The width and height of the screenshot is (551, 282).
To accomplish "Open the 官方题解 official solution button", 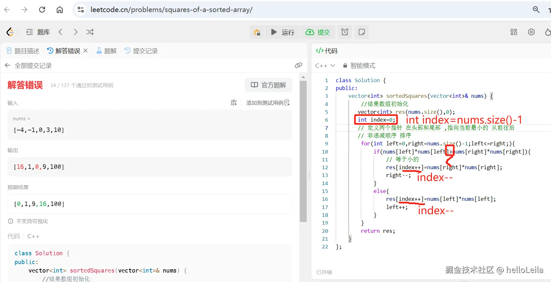I will pos(268,85).
